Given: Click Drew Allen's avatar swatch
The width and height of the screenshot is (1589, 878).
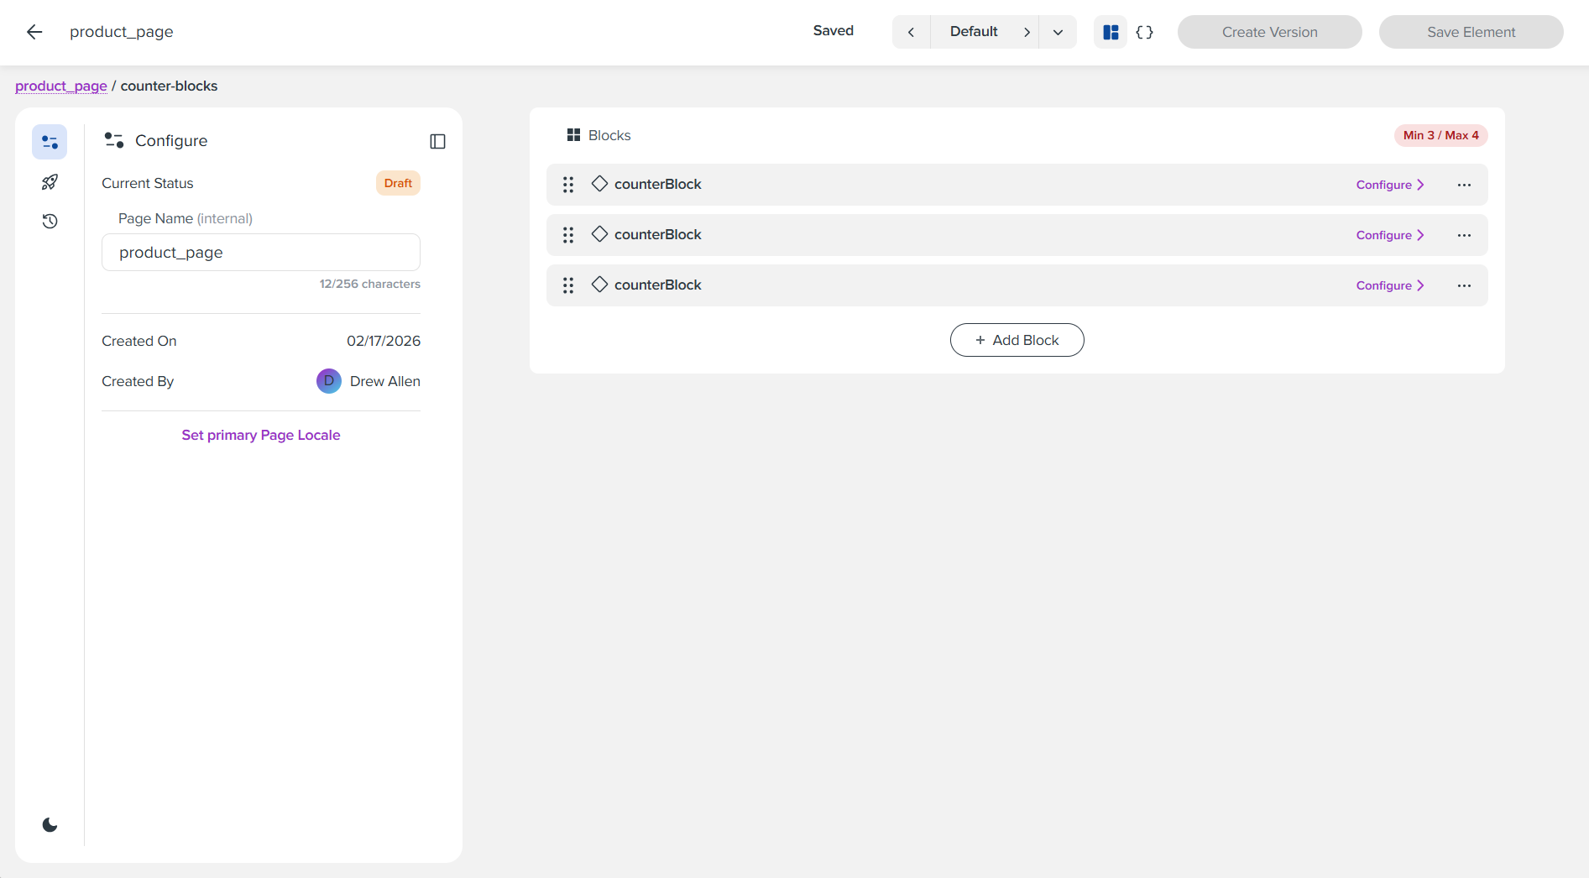Looking at the screenshot, I should pyautogui.click(x=328, y=380).
